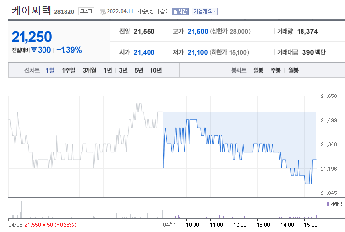
Task: Click the 거래량 value 18,374
Action: pyautogui.click(x=307, y=31)
